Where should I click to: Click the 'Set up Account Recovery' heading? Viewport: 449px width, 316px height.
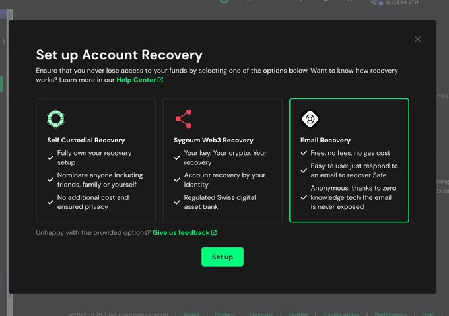pos(119,55)
